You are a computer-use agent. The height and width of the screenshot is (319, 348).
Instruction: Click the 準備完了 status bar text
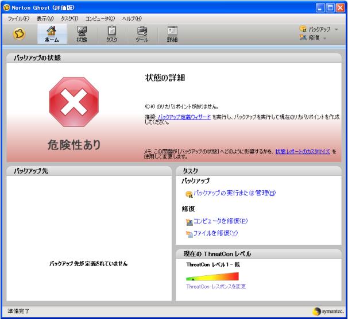[x=18, y=311]
